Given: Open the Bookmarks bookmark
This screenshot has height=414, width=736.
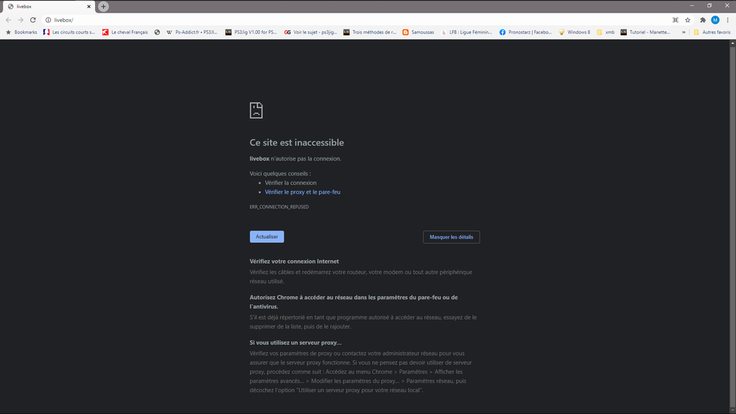Looking at the screenshot, I should 21,32.
